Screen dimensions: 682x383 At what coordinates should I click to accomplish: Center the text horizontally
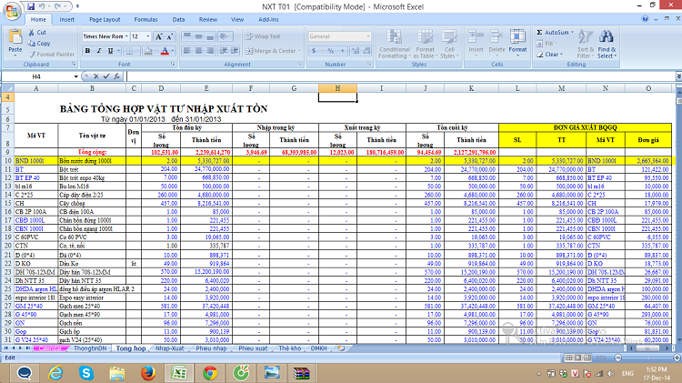198,51
